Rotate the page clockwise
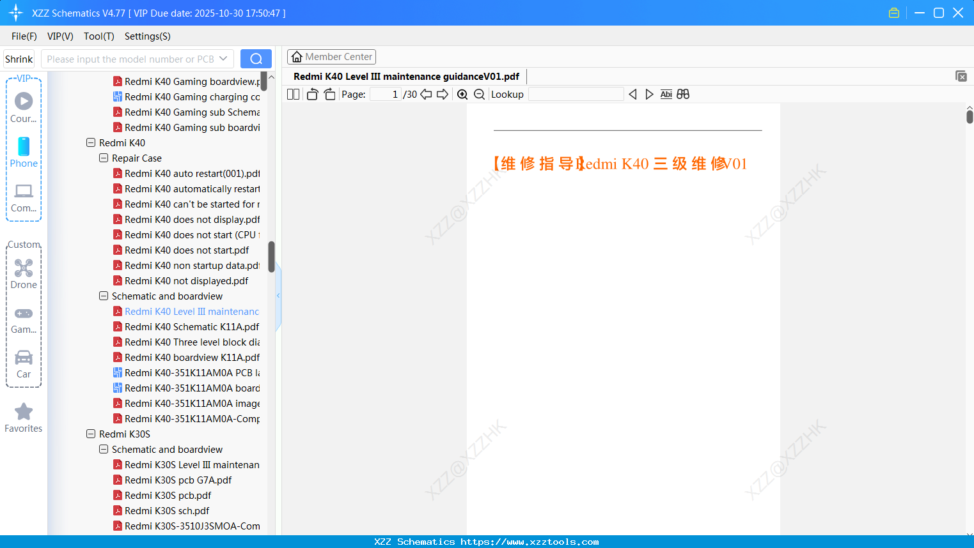Image resolution: width=974 pixels, height=548 pixels. pos(329,94)
